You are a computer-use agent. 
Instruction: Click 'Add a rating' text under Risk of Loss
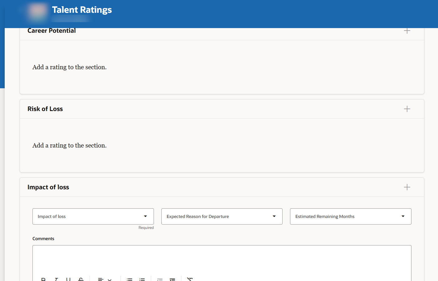tap(70, 145)
